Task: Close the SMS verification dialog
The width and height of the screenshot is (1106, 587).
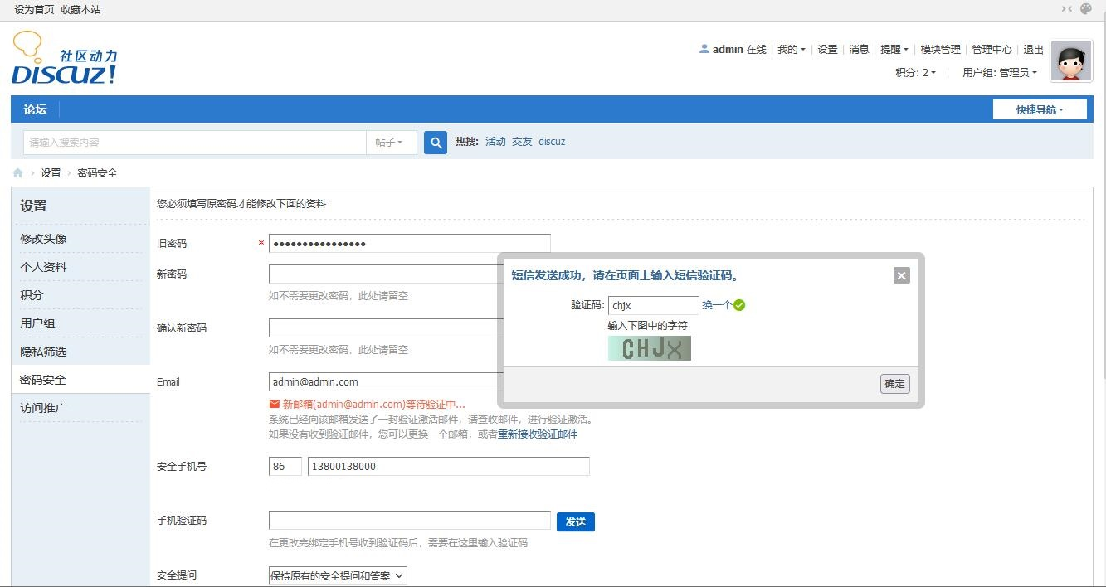Action: (902, 276)
